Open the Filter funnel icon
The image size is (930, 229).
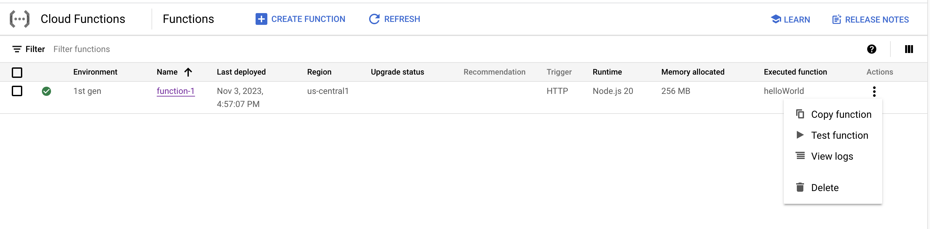tap(17, 49)
